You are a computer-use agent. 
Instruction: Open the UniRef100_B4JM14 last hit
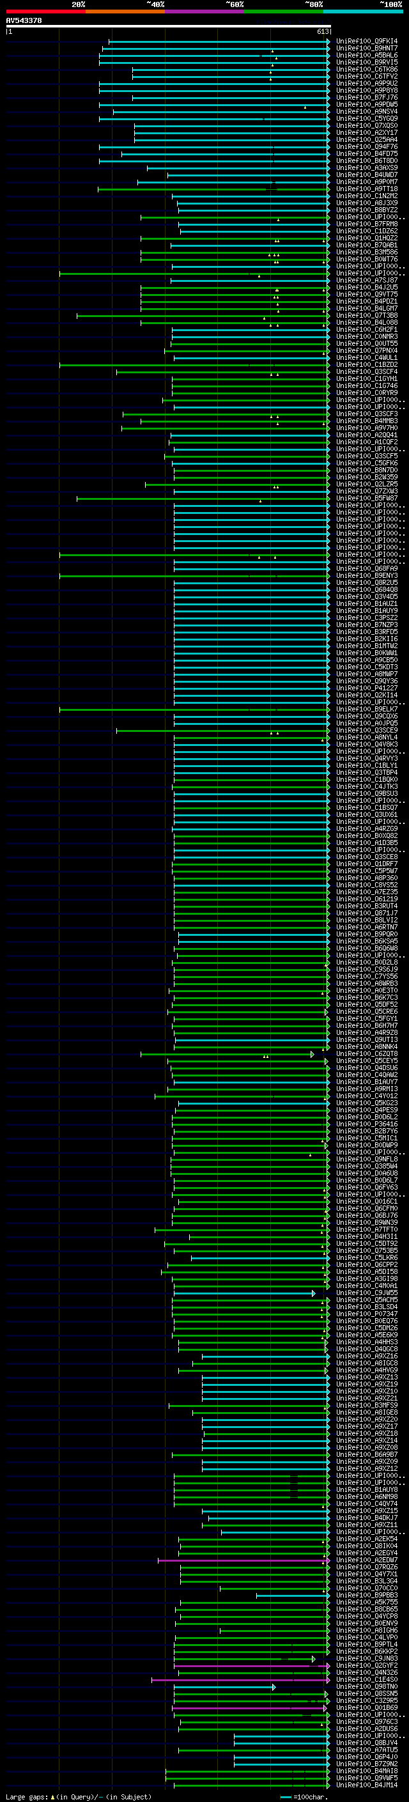pyautogui.click(x=366, y=1785)
